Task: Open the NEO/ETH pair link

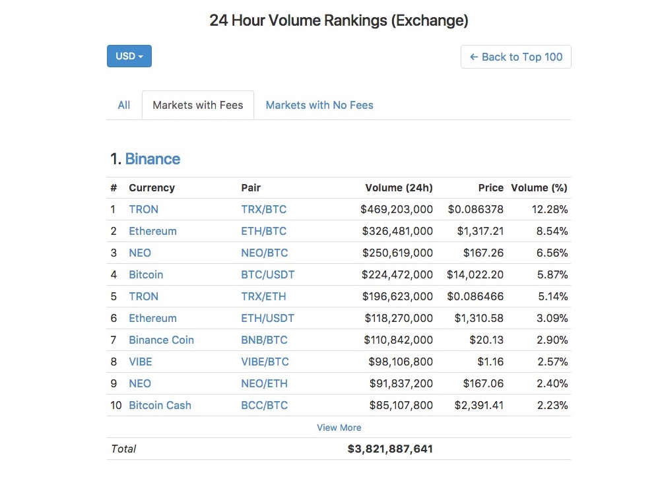Action: pyautogui.click(x=265, y=383)
